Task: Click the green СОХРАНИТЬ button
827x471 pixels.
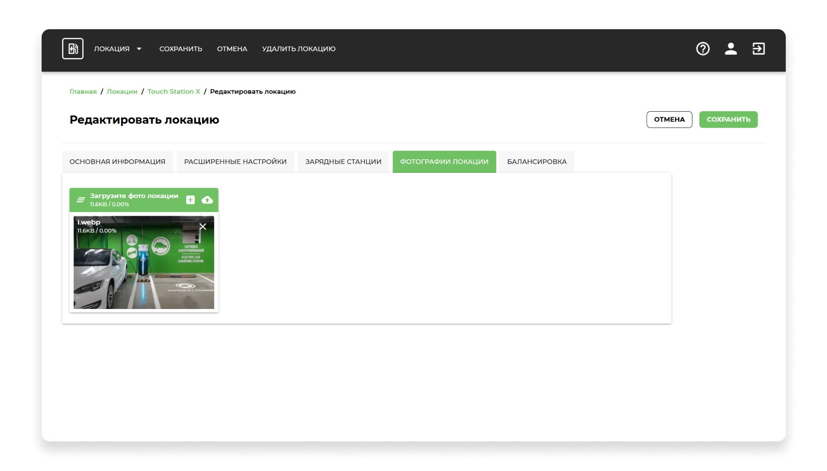Action: click(728, 119)
